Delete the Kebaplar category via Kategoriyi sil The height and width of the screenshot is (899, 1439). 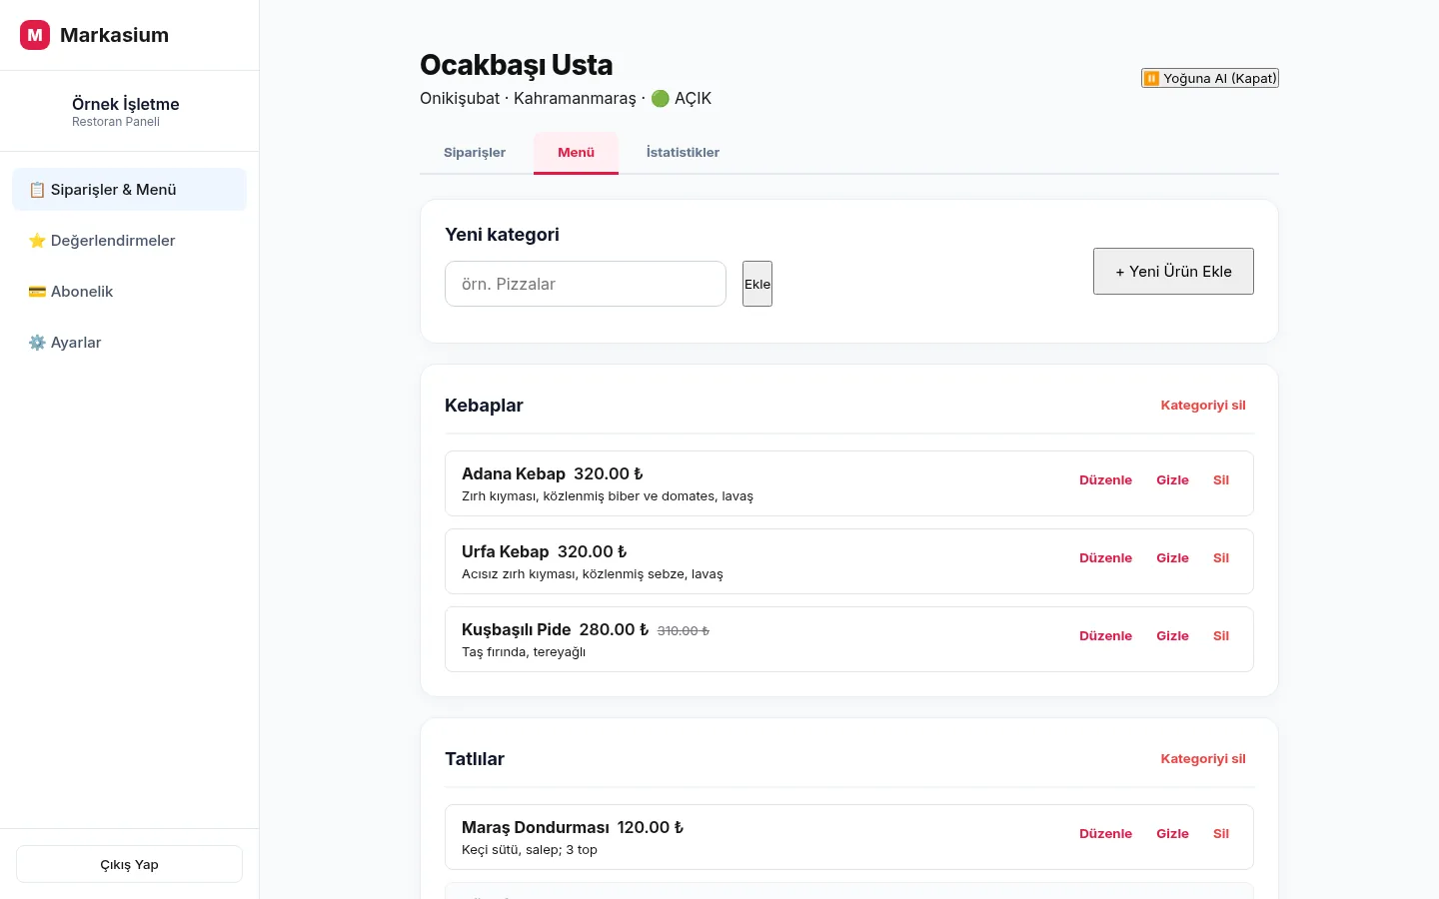pyautogui.click(x=1203, y=406)
